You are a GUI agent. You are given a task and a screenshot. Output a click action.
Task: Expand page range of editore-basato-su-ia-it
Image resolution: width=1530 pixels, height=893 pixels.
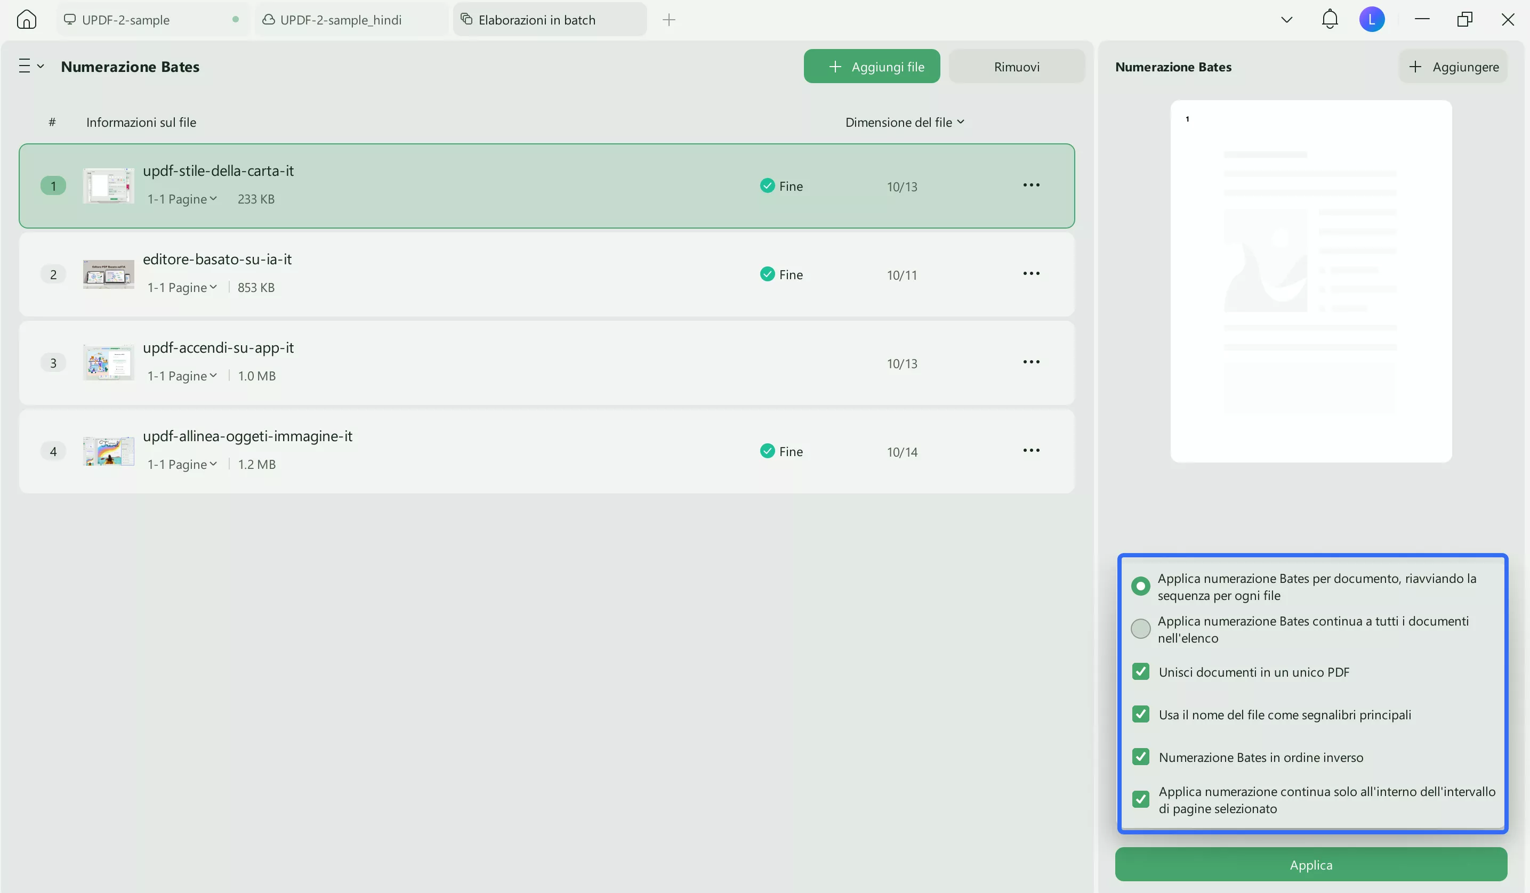(182, 288)
